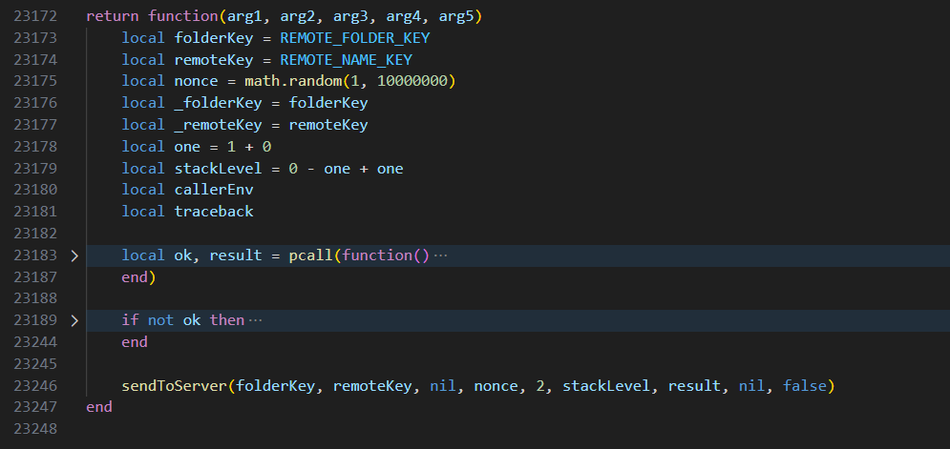Expand folded 'if not ok then' block
This screenshot has height=449, width=950.
[x=74, y=320]
